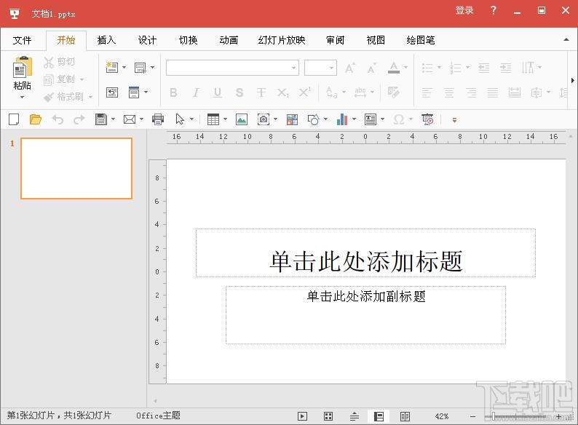This screenshot has width=578, height=425.
Task: Insert a table with the grid icon
Action: tap(213, 119)
